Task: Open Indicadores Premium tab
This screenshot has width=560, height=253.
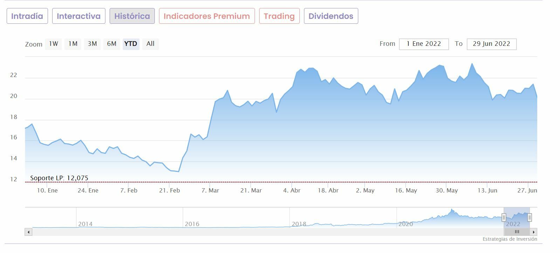Action: click(207, 16)
